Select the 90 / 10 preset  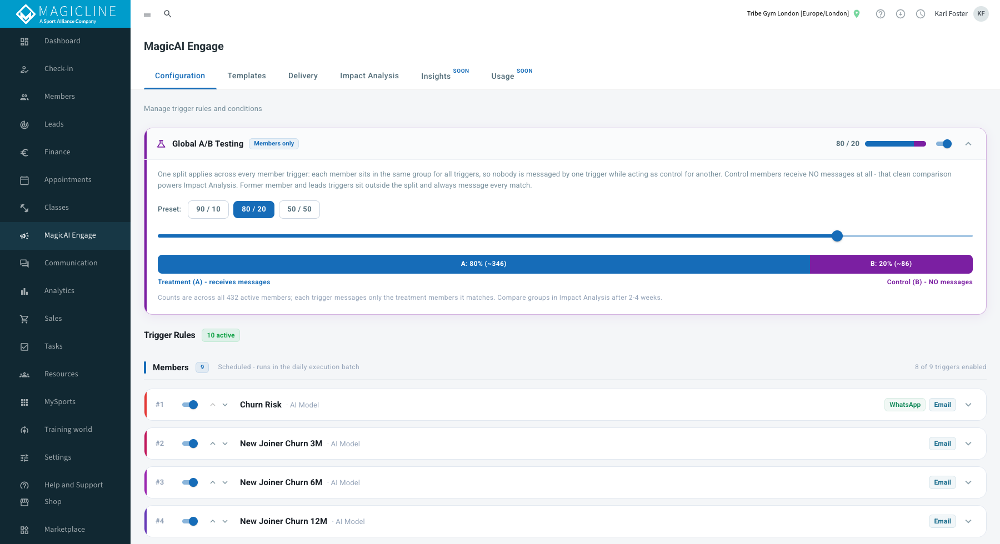pos(208,209)
